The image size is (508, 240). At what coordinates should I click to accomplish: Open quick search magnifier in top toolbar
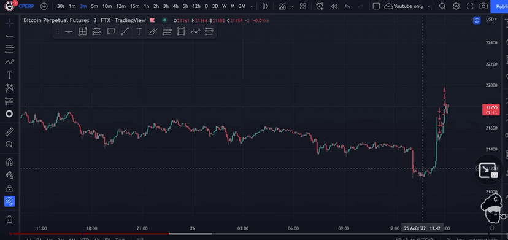442,6
